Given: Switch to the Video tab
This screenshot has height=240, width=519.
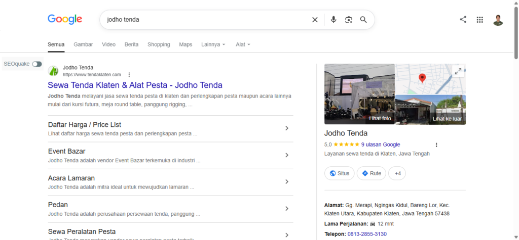Looking at the screenshot, I should (108, 44).
